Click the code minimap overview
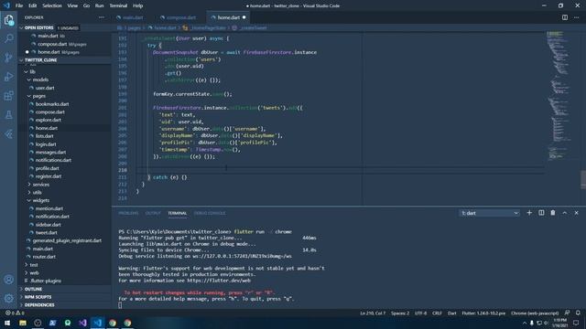Viewport: 586px width, 329px height. point(559,96)
